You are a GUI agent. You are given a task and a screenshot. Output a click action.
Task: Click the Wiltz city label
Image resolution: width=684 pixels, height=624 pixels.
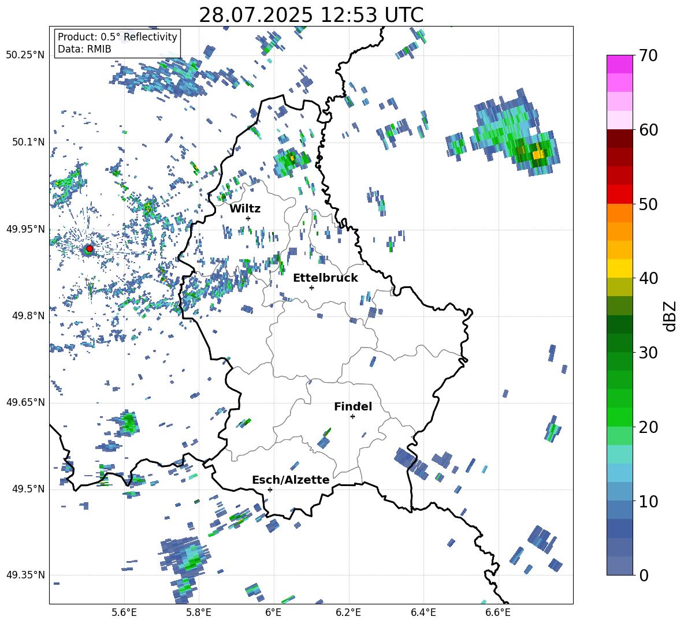245,209
